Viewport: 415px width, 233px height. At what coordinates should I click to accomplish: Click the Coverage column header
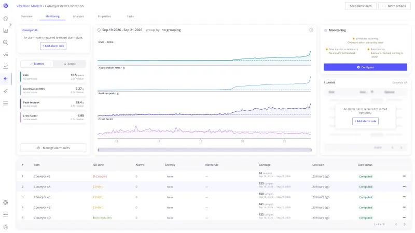[265, 165]
